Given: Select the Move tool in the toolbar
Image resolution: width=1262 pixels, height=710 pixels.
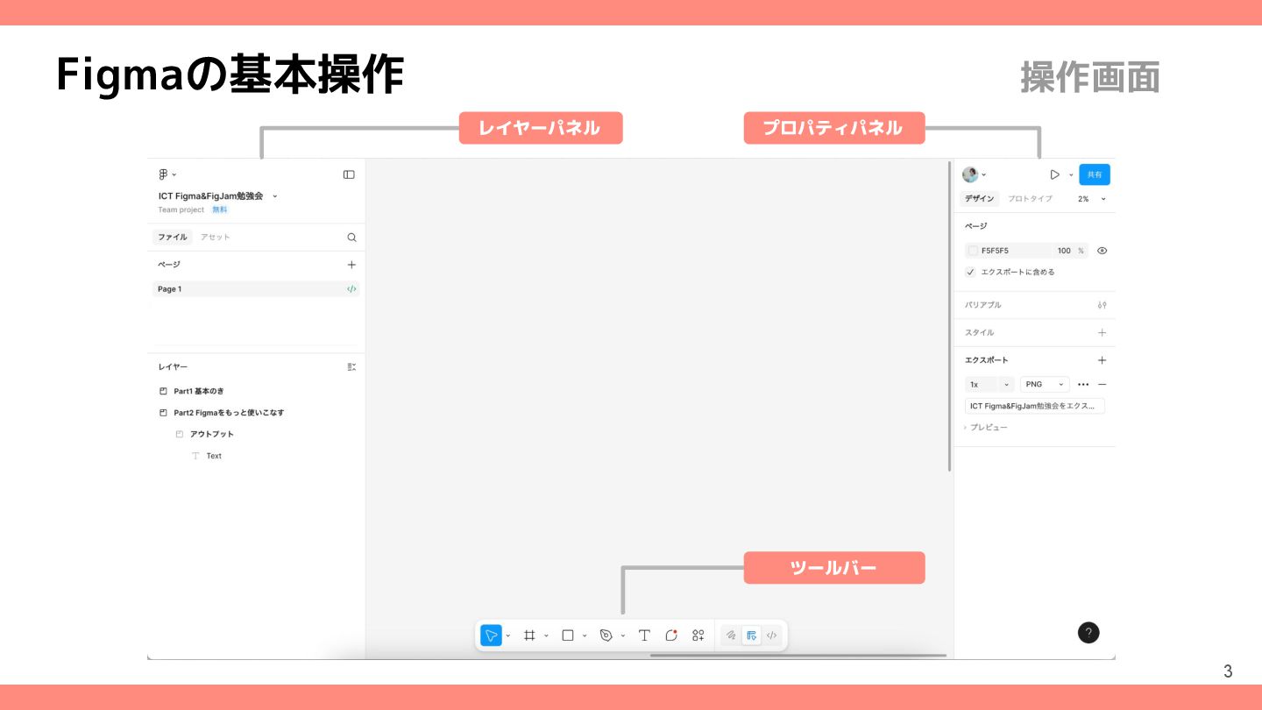Looking at the screenshot, I should 491,635.
